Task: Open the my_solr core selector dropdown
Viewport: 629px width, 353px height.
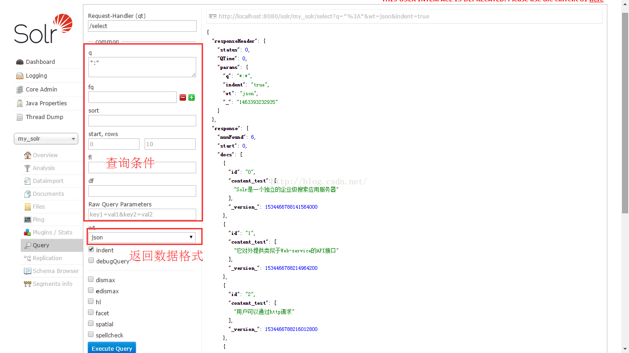Action: tap(46, 139)
